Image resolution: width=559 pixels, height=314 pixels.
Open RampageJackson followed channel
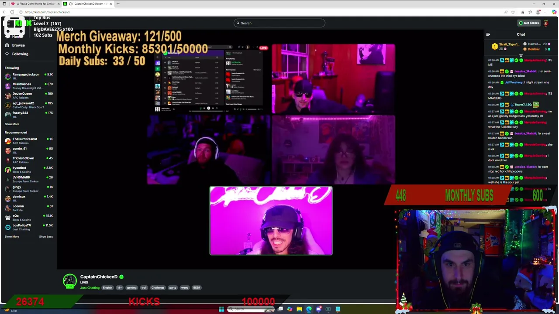(28, 76)
